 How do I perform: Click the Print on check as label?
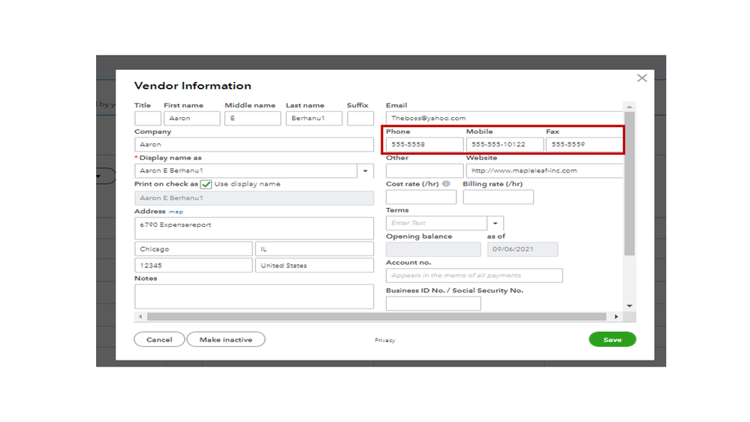click(x=166, y=184)
